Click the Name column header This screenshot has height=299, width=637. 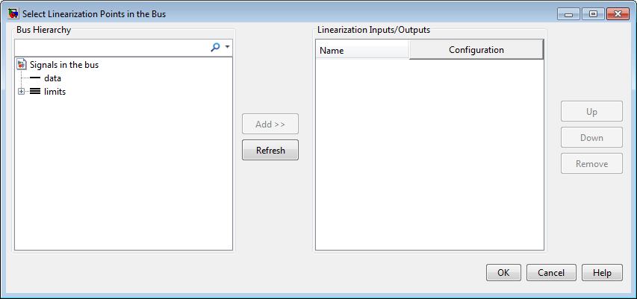tap(362, 51)
